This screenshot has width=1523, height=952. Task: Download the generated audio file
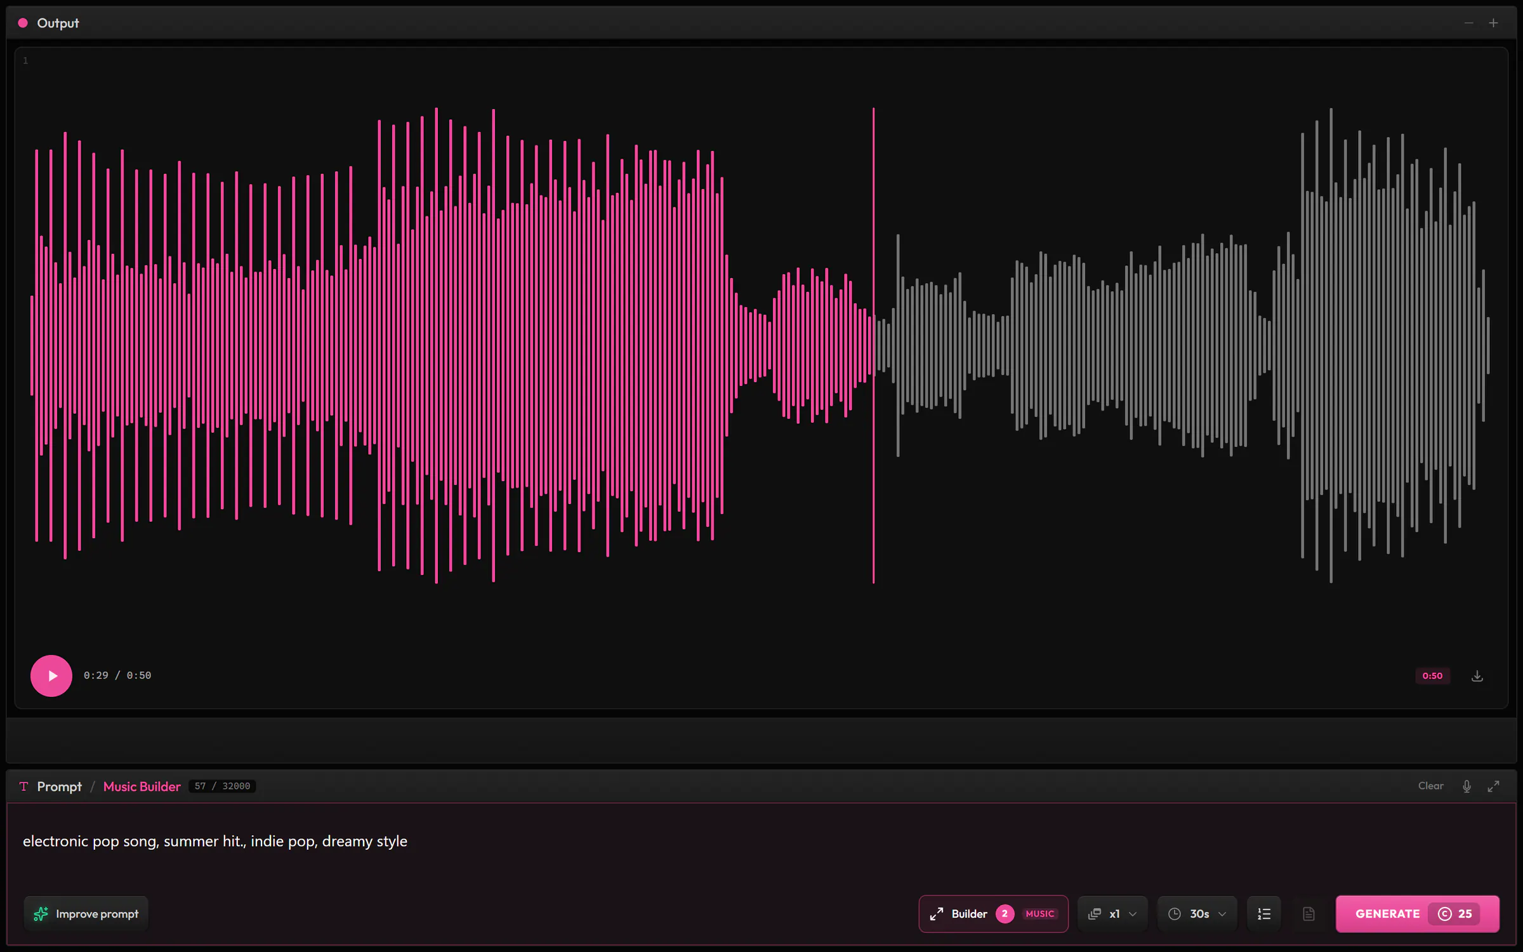(x=1477, y=675)
